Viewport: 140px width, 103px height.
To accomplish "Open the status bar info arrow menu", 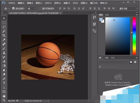I will (x=48, y=101).
